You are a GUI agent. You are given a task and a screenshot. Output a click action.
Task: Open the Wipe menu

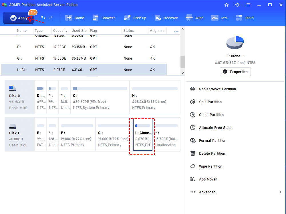(194, 18)
